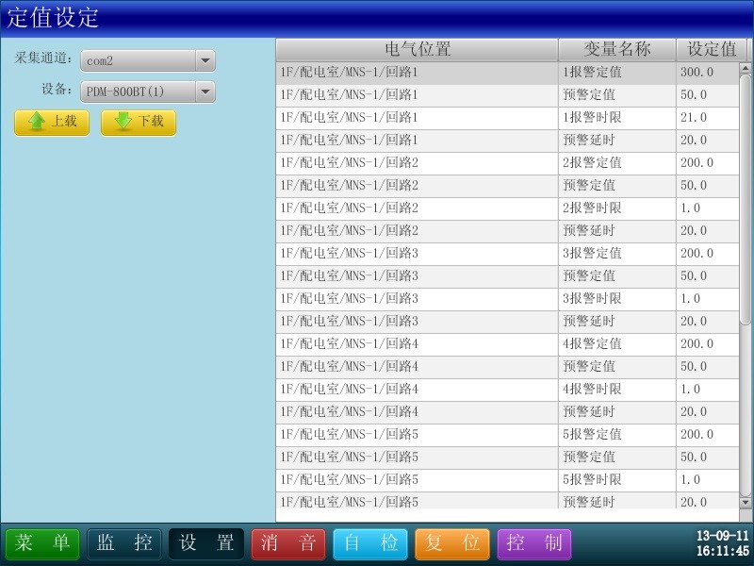Silence alarms using the red 消音 icon button
Viewport: 754px width, 566px height.
click(x=287, y=544)
